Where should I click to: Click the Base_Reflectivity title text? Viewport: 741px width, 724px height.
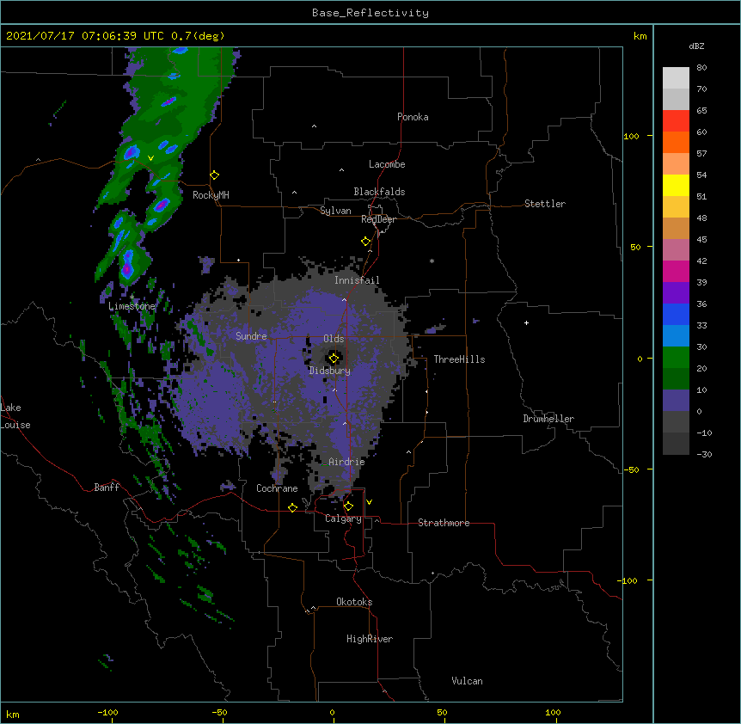pyautogui.click(x=370, y=13)
